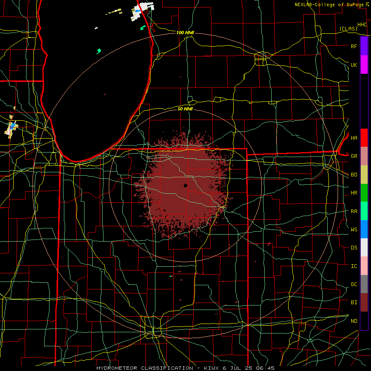Click the WS blue legend swatch
Image resolution: width=371 pixels, height=371 pixels.
click(364, 229)
